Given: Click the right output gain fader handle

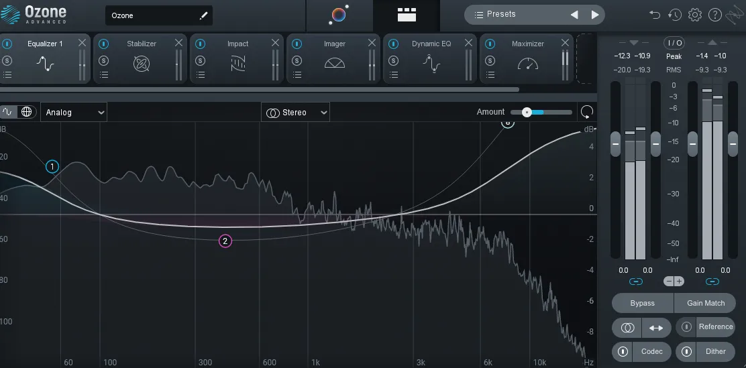Looking at the screenshot, I should (733, 144).
